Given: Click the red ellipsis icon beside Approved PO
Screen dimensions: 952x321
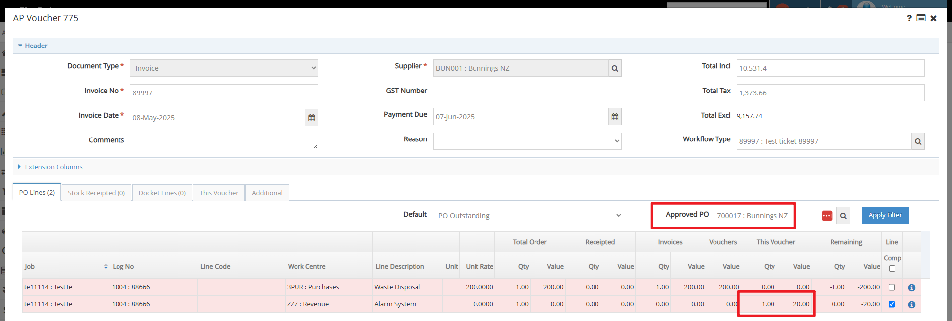Looking at the screenshot, I should pyautogui.click(x=827, y=216).
